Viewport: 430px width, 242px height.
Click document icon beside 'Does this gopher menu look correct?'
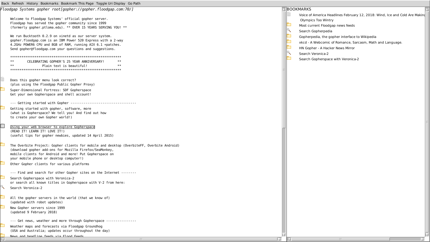click(x=2, y=79)
